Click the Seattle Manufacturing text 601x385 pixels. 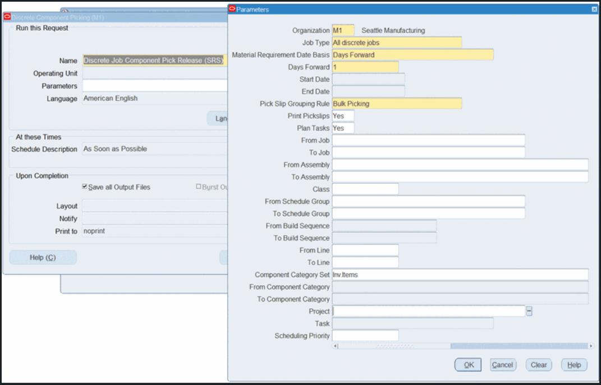[x=393, y=30]
